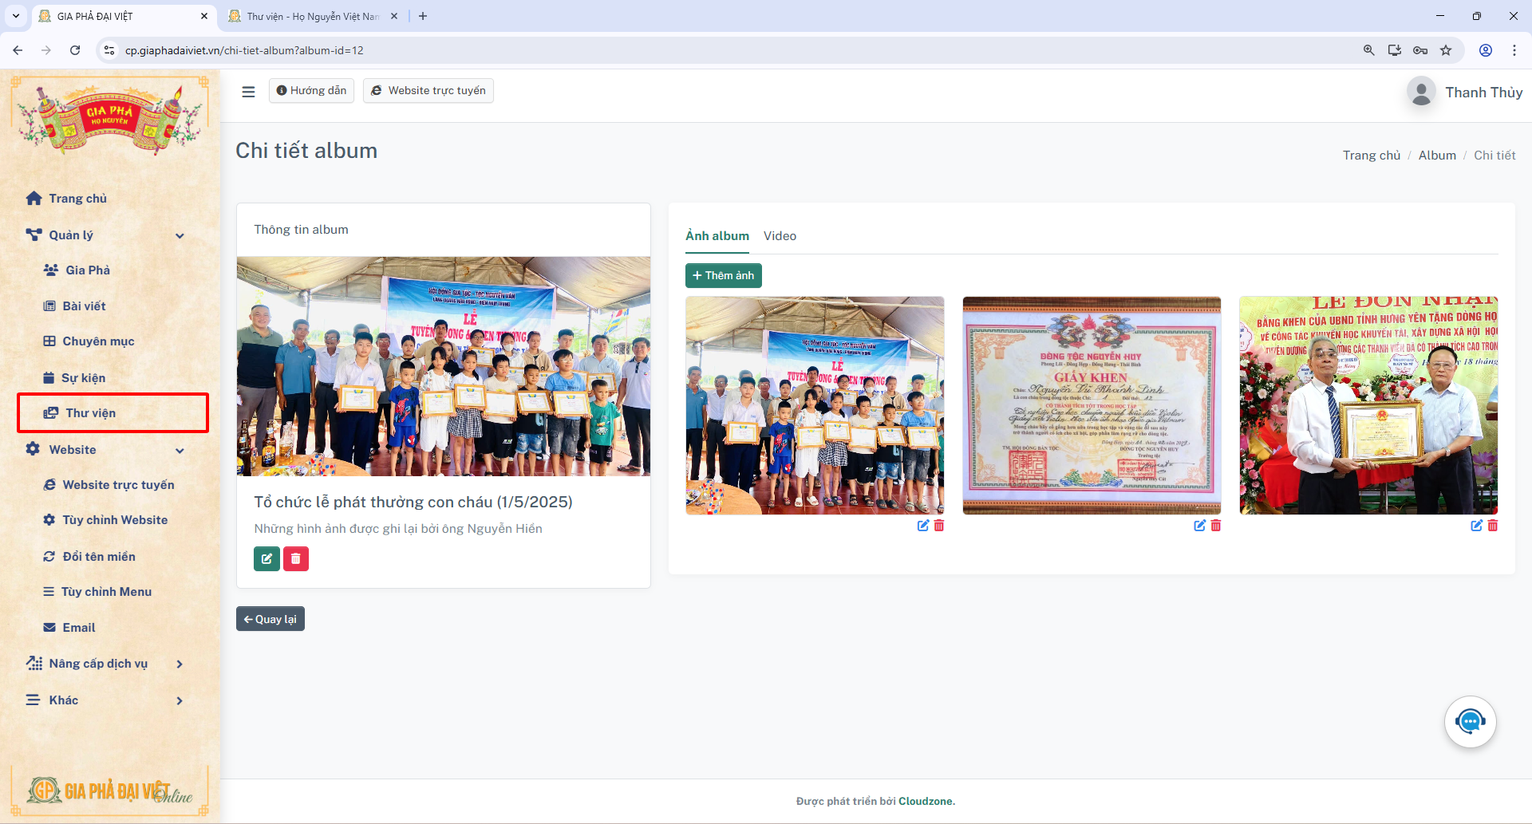Screen dimensions: 1532x824
Task: Open the Ảnh album tab
Action: 717,235
